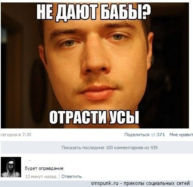
Task: Click the megaphone share icon
Action: [x=153, y=135]
